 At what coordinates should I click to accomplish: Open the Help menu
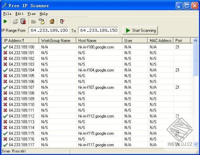click(44, 14)
